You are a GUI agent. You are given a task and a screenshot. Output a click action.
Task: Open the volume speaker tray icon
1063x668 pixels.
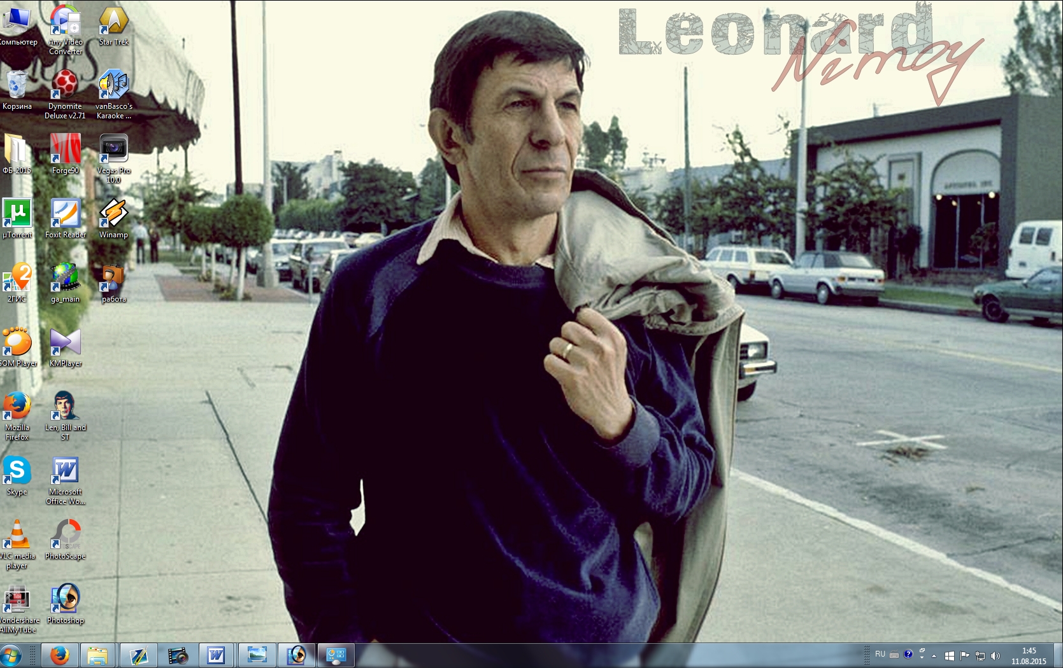(x=995, y=656)
